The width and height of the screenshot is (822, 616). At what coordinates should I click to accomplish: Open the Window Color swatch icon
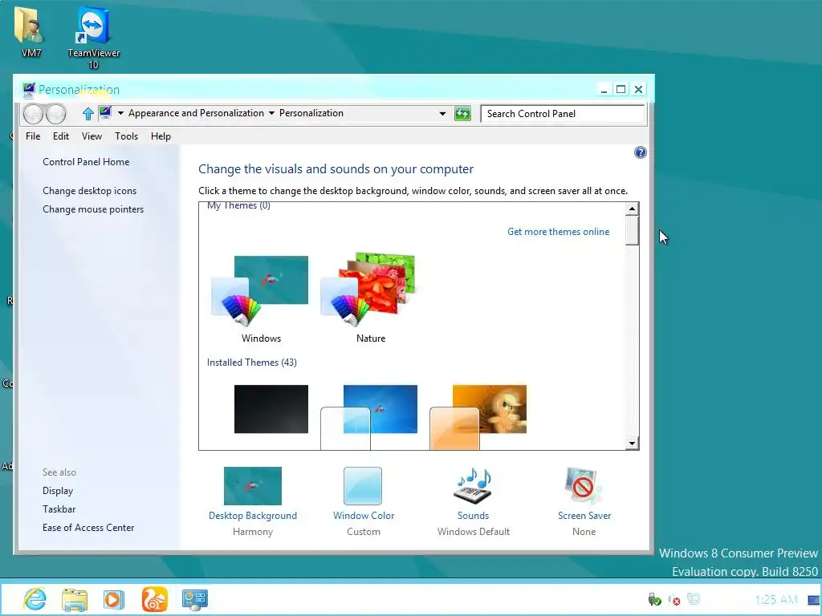click(363, 485)
